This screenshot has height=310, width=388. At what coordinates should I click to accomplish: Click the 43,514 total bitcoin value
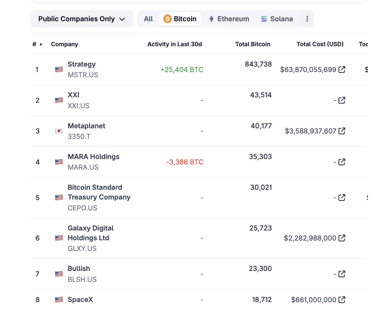point(261,95)
